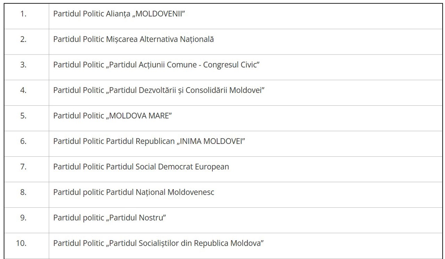The image size is (445, 259).
Task: Click the row number 10. cell
Action: (22, 243)
